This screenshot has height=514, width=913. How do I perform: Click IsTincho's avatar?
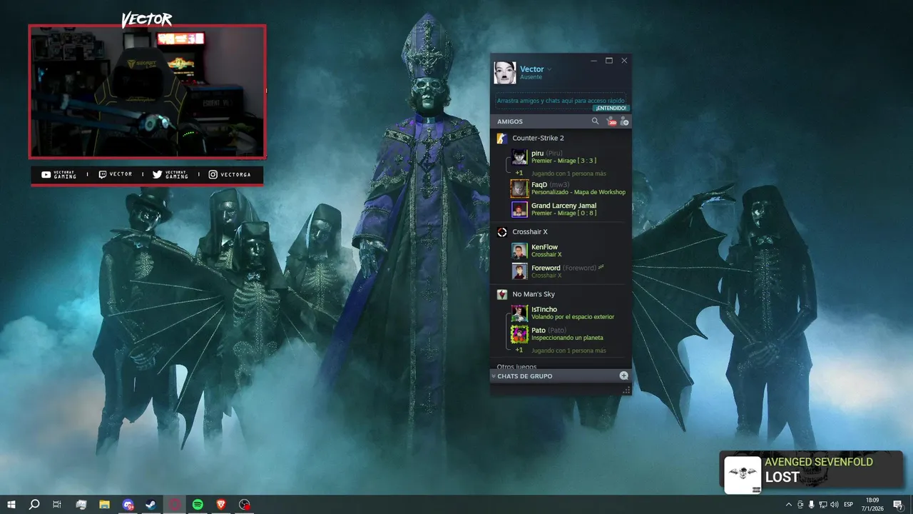(519, 313)
